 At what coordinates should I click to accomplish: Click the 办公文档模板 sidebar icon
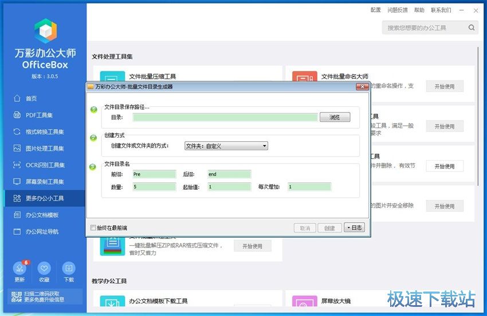click(x=17, y=215)
